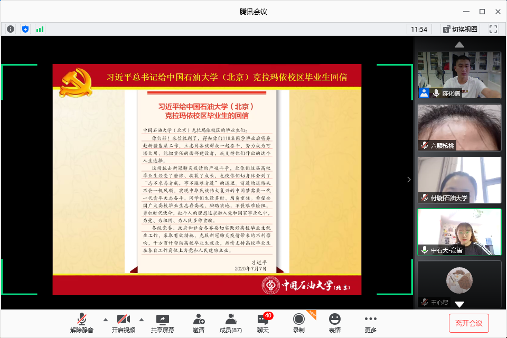
Task: Open the 更多 more options icon
Action: click(370, 323)
